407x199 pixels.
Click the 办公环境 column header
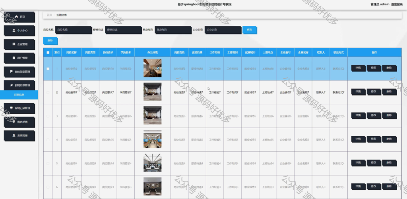[x=152, y=53]
